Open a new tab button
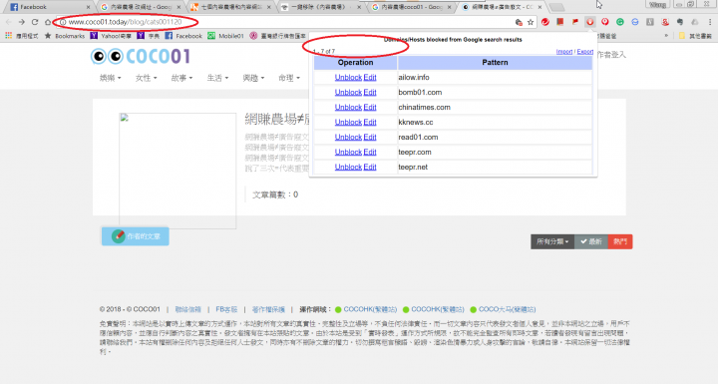The image size is (718, 384). coord(556,7)
